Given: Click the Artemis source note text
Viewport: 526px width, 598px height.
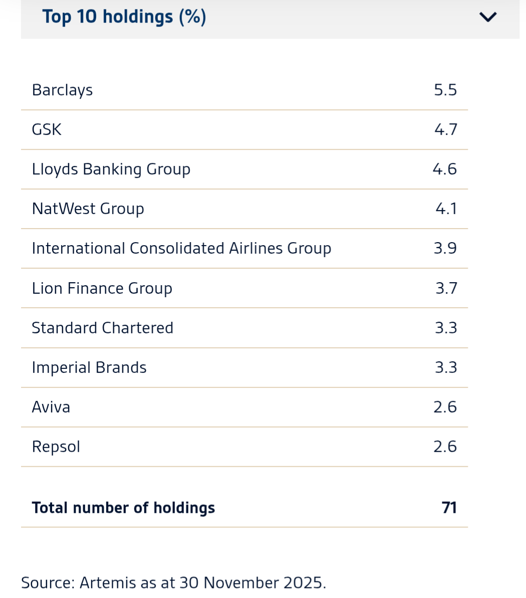Looking at the screenshot, I should pos(174,583).
